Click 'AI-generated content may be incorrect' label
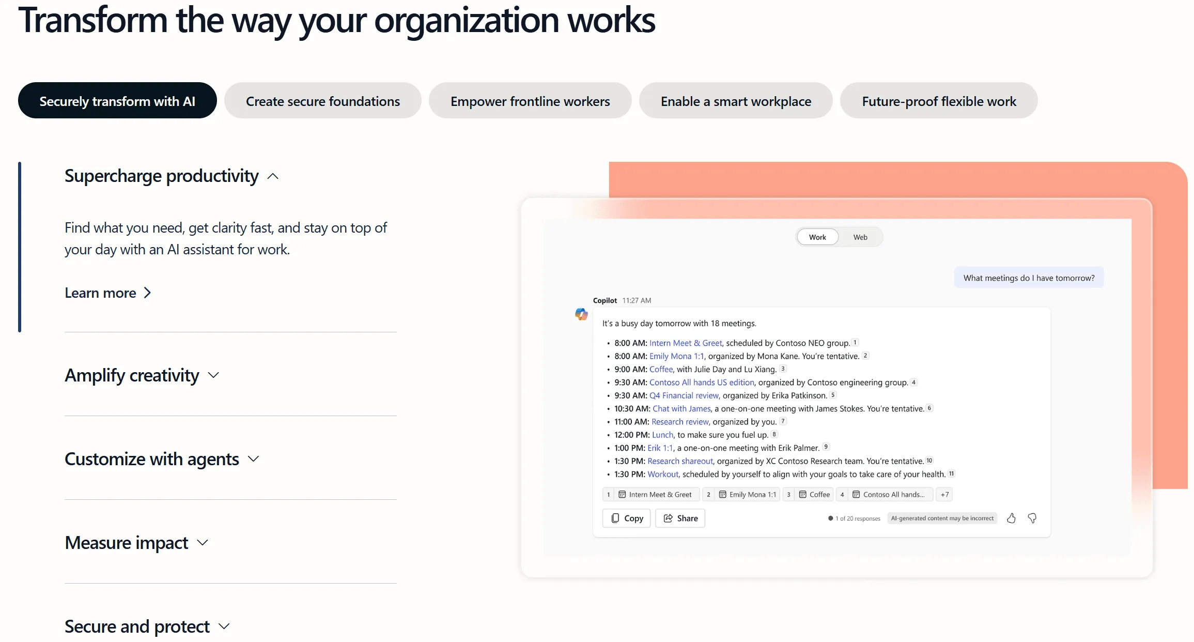Screen dimensions: 1194x642 (942, 518)
